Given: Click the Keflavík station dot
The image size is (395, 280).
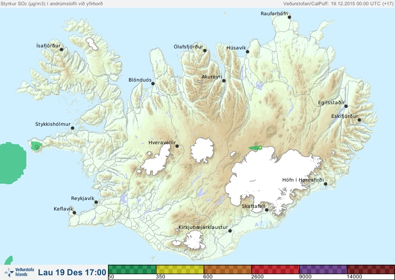Looking at the screenshot, I should tap(74, 213).
